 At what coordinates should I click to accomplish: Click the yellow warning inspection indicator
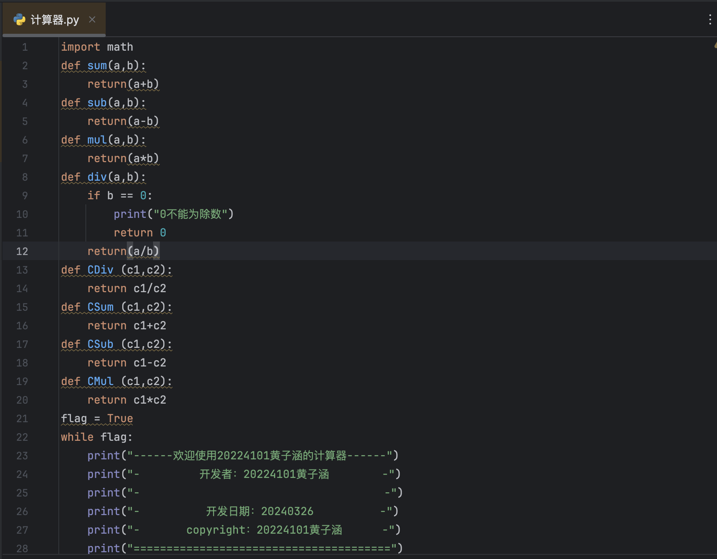coord(715,45)
